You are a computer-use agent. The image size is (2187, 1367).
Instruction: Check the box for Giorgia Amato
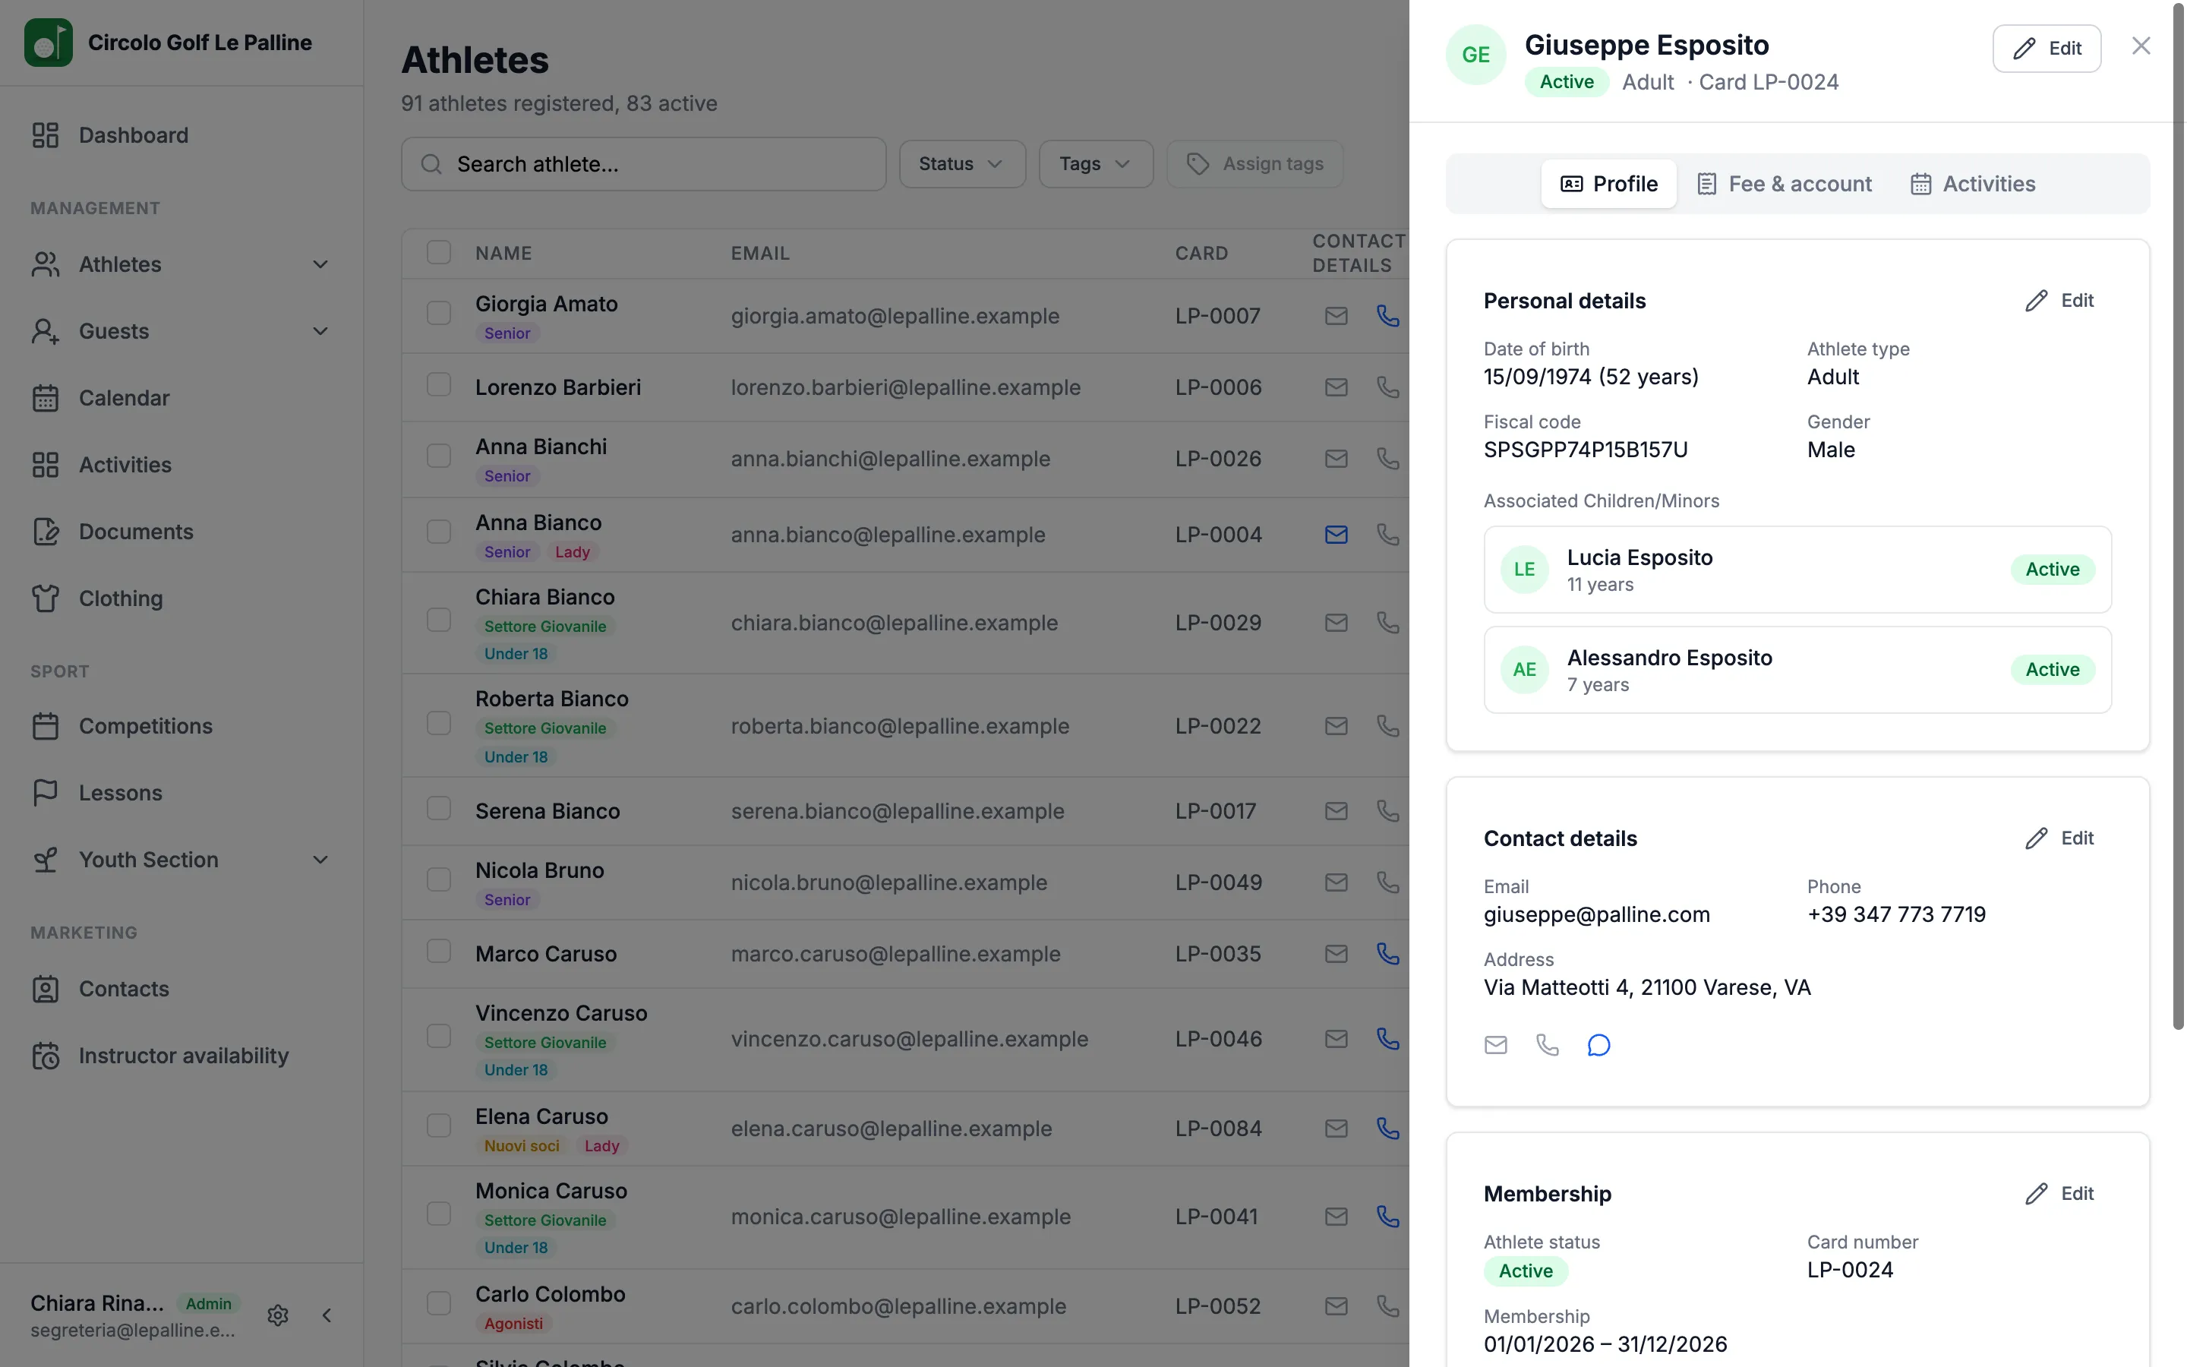coord(439,313)
